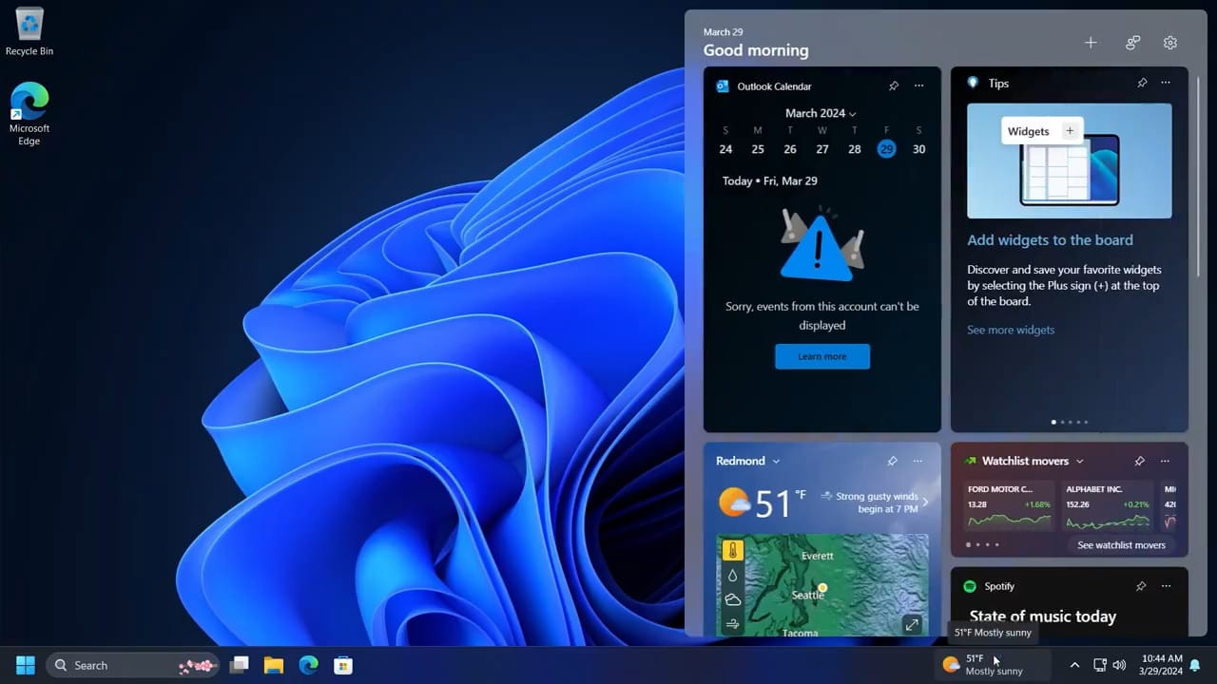Click the taskbar weather widget button
1217x684 pixels.
click(x=992, y=665)
